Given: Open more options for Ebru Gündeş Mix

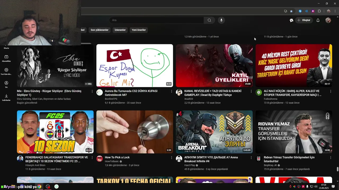Looking at the screenshot, I should (x=92, y=91).
